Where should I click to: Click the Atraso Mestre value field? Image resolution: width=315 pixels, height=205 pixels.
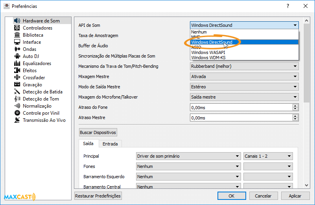tap(241, 117)
